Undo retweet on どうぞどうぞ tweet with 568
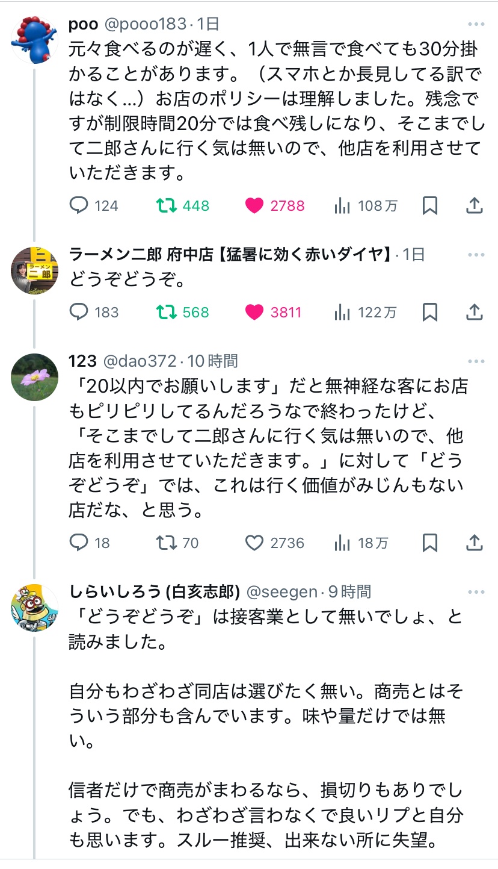Image resolution: width=498 pixels, height=869 pixels. [166, 312]
